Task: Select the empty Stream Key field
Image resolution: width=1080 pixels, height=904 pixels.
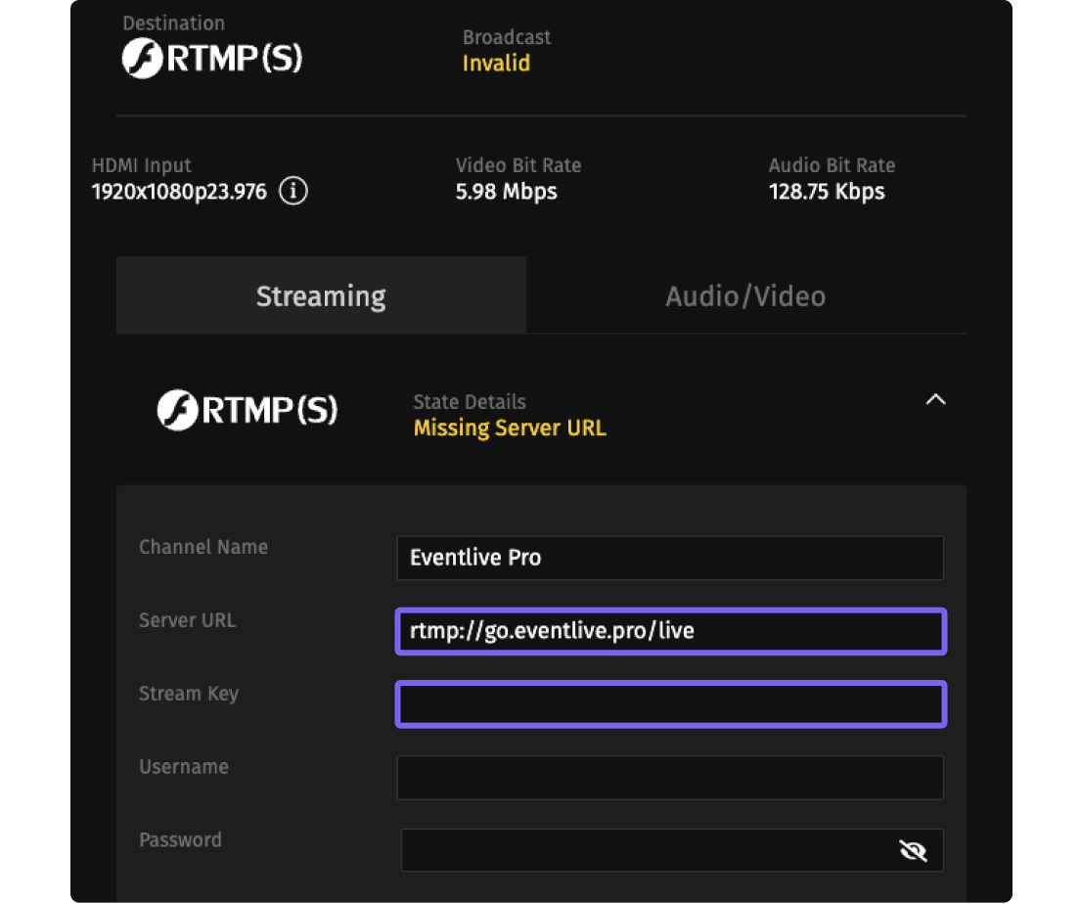Action: [x=670, y=704]
